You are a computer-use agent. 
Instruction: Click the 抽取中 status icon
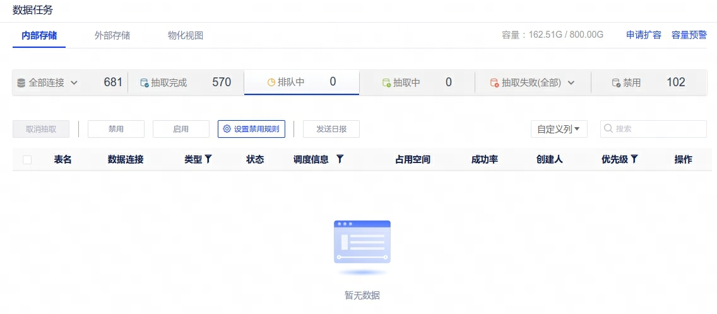pyautogui.click(x=386, y=82)
